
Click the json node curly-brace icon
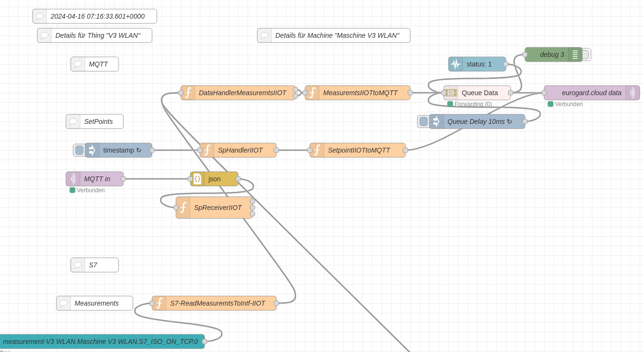coord(197,179)
